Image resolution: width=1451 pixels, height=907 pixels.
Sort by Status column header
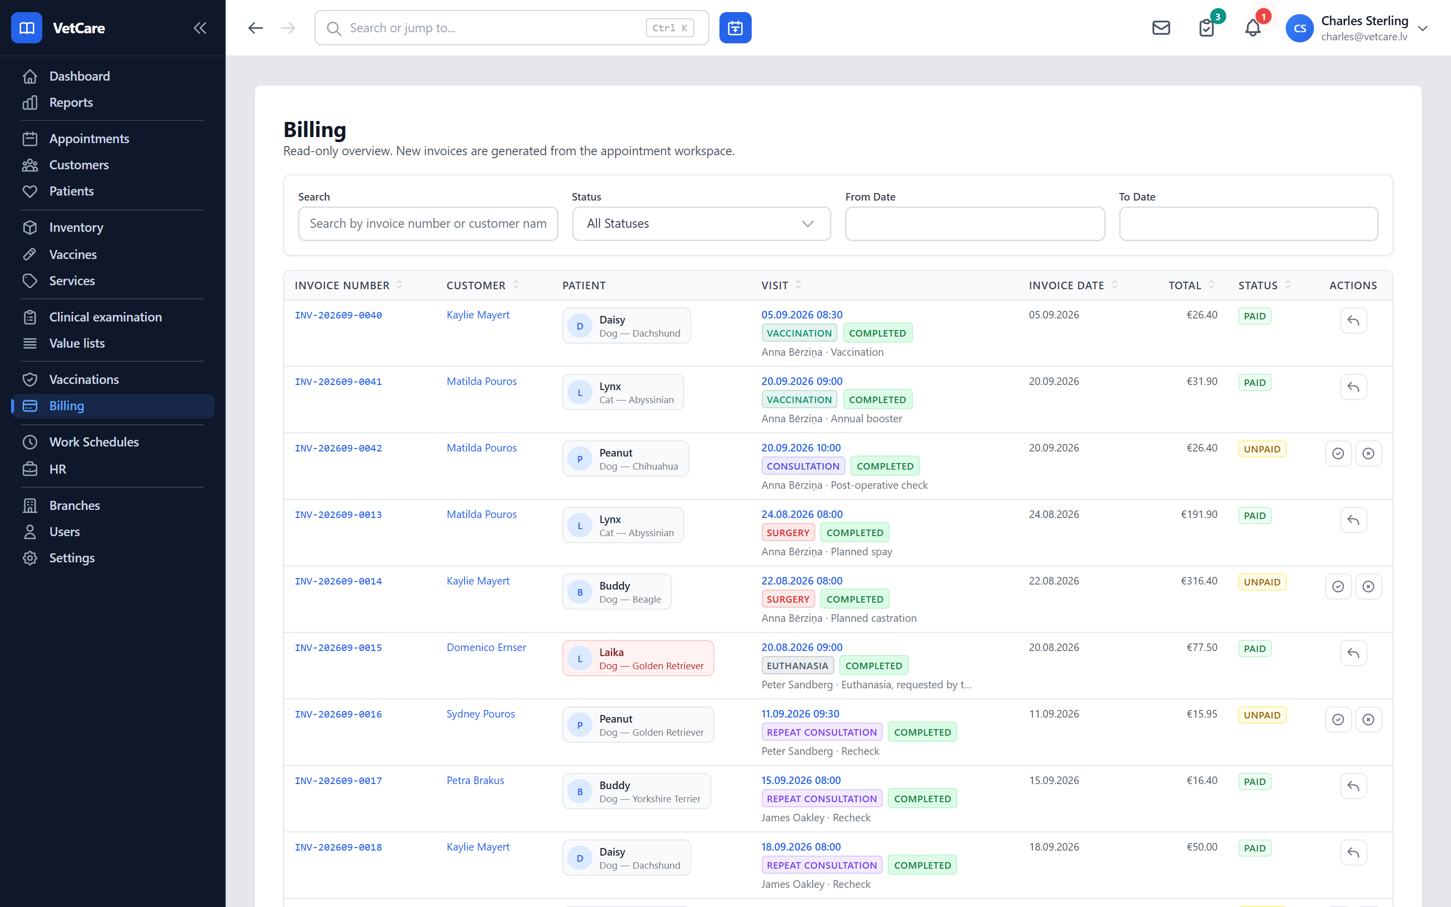1265,286
